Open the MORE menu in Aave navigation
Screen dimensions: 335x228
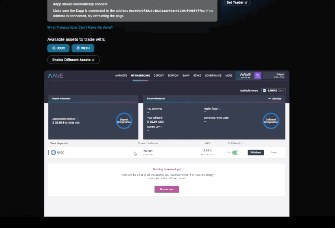[x=228, y=75]
